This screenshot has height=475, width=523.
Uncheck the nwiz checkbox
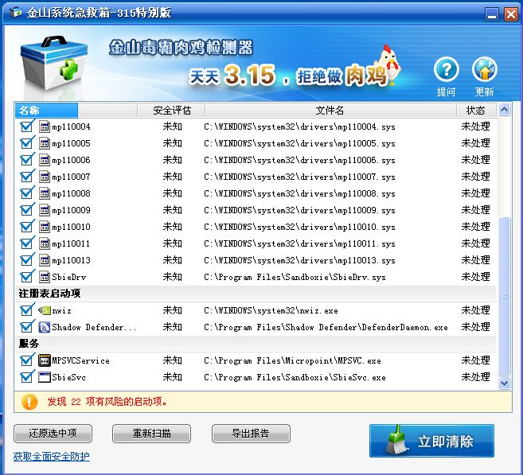pyautogui.click(x=27, y=310)
